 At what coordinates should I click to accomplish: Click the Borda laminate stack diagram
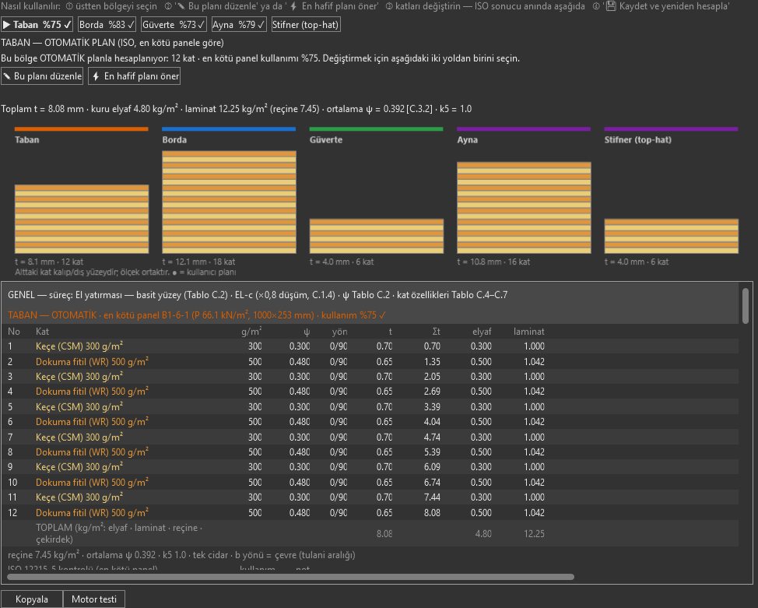click(229, 202)
